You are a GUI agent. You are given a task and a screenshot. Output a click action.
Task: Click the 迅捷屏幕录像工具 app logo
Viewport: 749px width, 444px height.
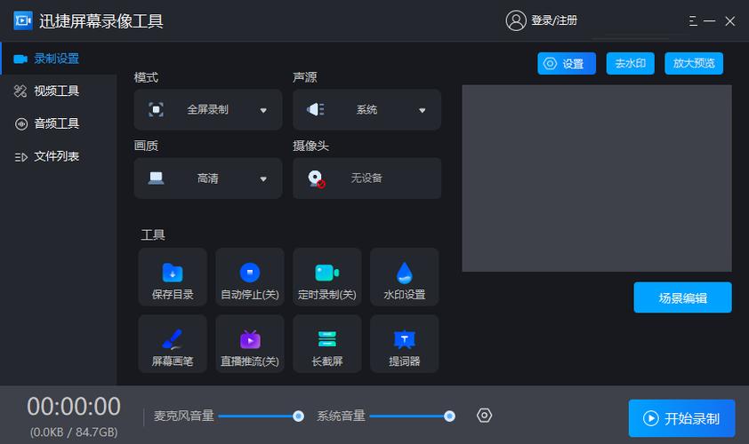tap(23, 20)
